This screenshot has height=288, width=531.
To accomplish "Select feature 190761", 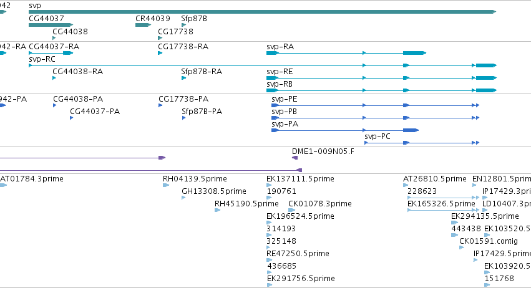I will [281, 191].
